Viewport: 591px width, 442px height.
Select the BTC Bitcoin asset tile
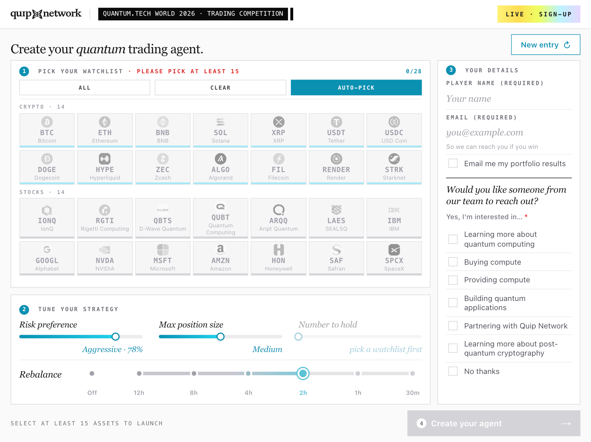click(47, 130)
